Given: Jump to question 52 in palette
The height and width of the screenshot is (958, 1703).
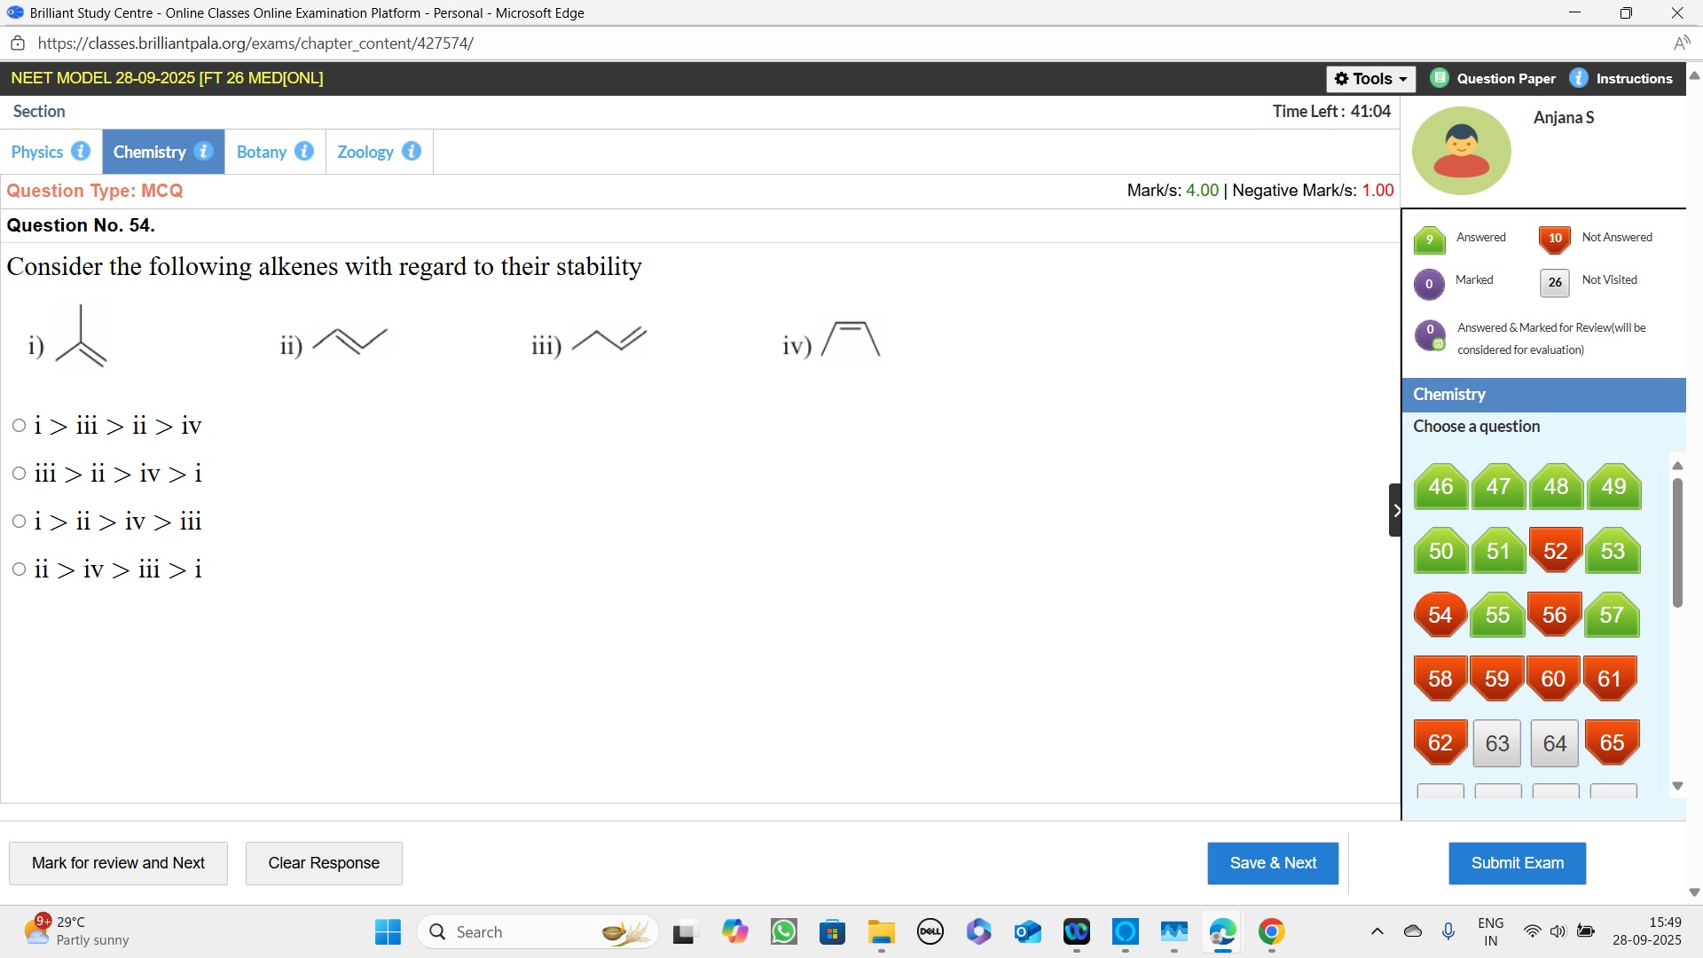Looking at the screenshot, I should 1555,551.
